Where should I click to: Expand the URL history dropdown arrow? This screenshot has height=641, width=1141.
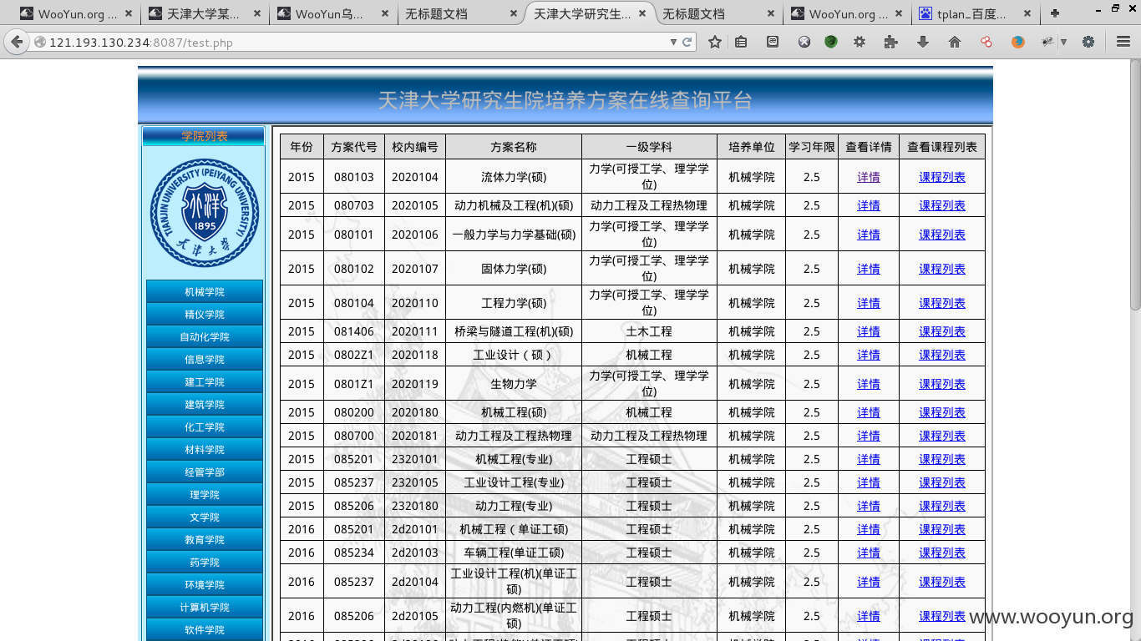click(673, 43)
